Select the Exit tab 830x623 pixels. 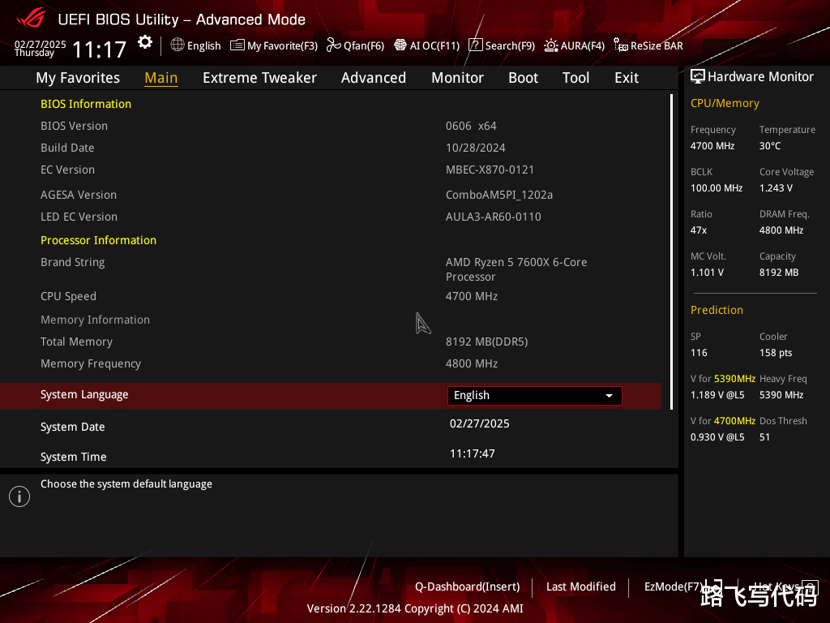(627, 78)
